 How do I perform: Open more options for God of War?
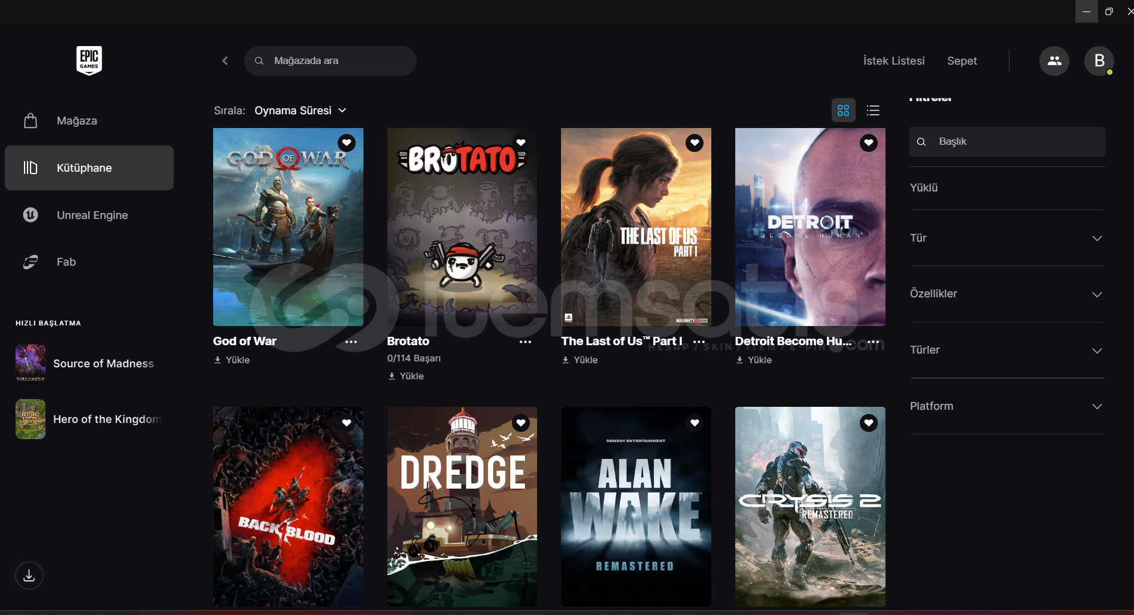coord(351,342)
